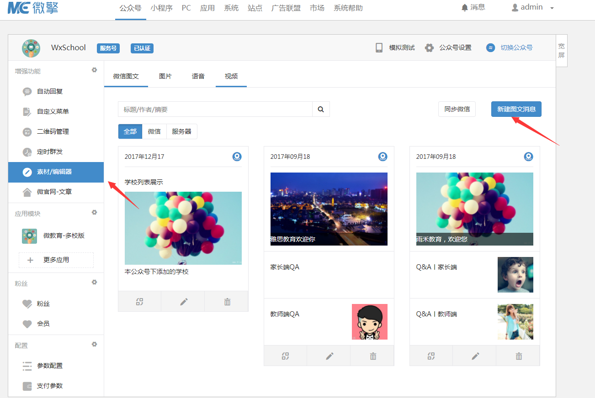Click the 同步微信 button

457,109
